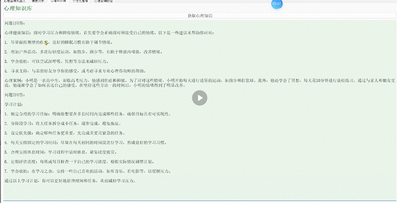Click the 学习计划 heading line
Screen dimensions: 397x203
[14, 104]
